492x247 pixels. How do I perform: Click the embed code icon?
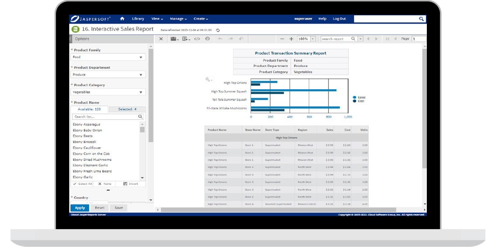197,39
